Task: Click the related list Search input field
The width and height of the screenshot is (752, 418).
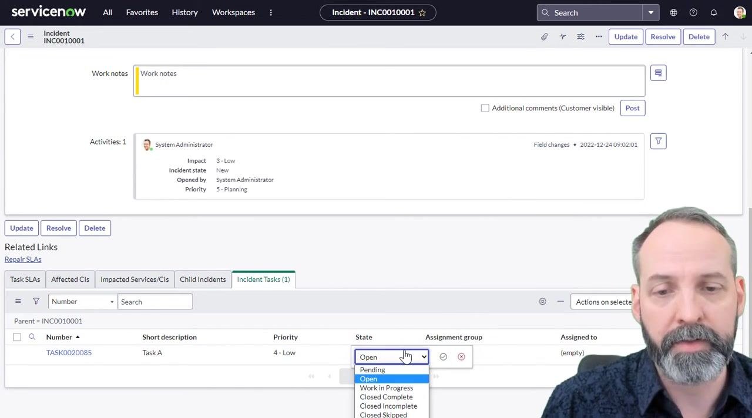Action: (x=155, y=302)
